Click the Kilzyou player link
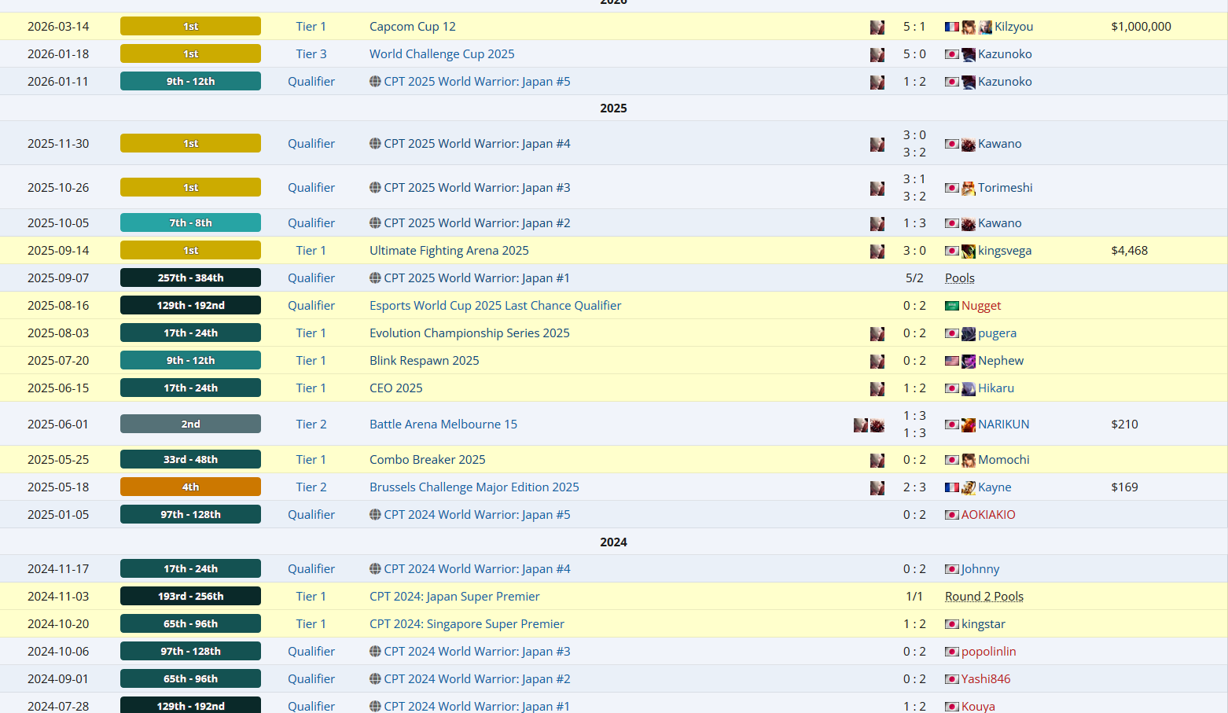Screen dimensions: 1228x713 pyautogui.click(x=1014, y=27)
